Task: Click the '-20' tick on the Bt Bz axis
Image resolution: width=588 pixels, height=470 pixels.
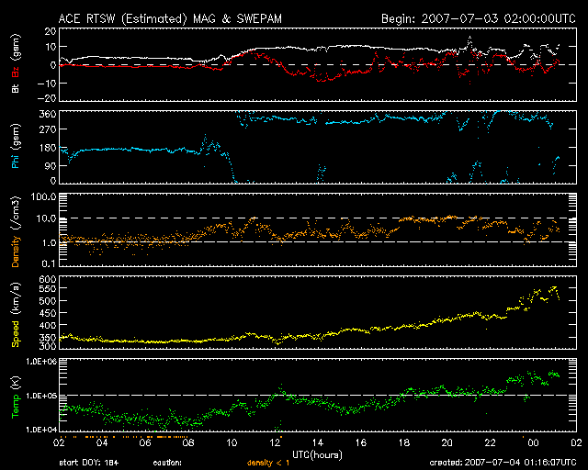Action: pyautogui.click(x=47, y=98)
